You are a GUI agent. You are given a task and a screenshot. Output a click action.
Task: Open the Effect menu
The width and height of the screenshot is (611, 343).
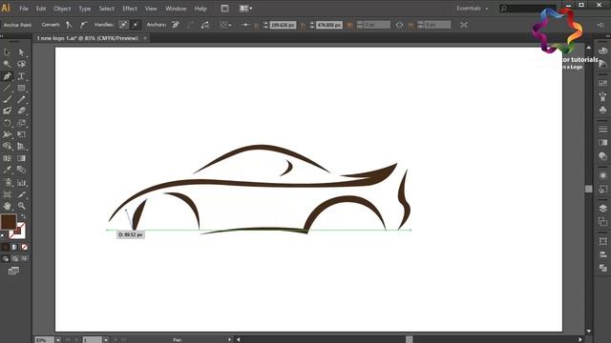point(130,9)
